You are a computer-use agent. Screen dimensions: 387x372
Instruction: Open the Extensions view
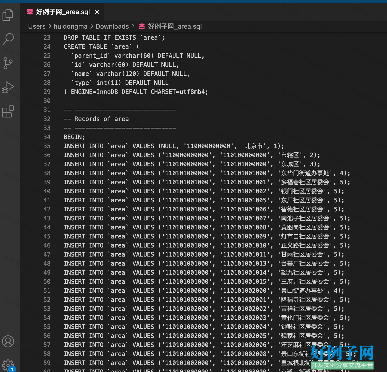coord(8,111)
